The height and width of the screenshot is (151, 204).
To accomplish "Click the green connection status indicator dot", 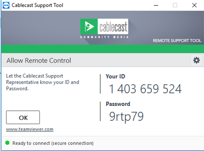I will coord(7,143).
